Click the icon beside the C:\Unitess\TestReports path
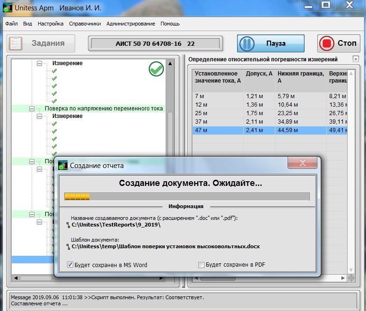 [x=68, y=225]
